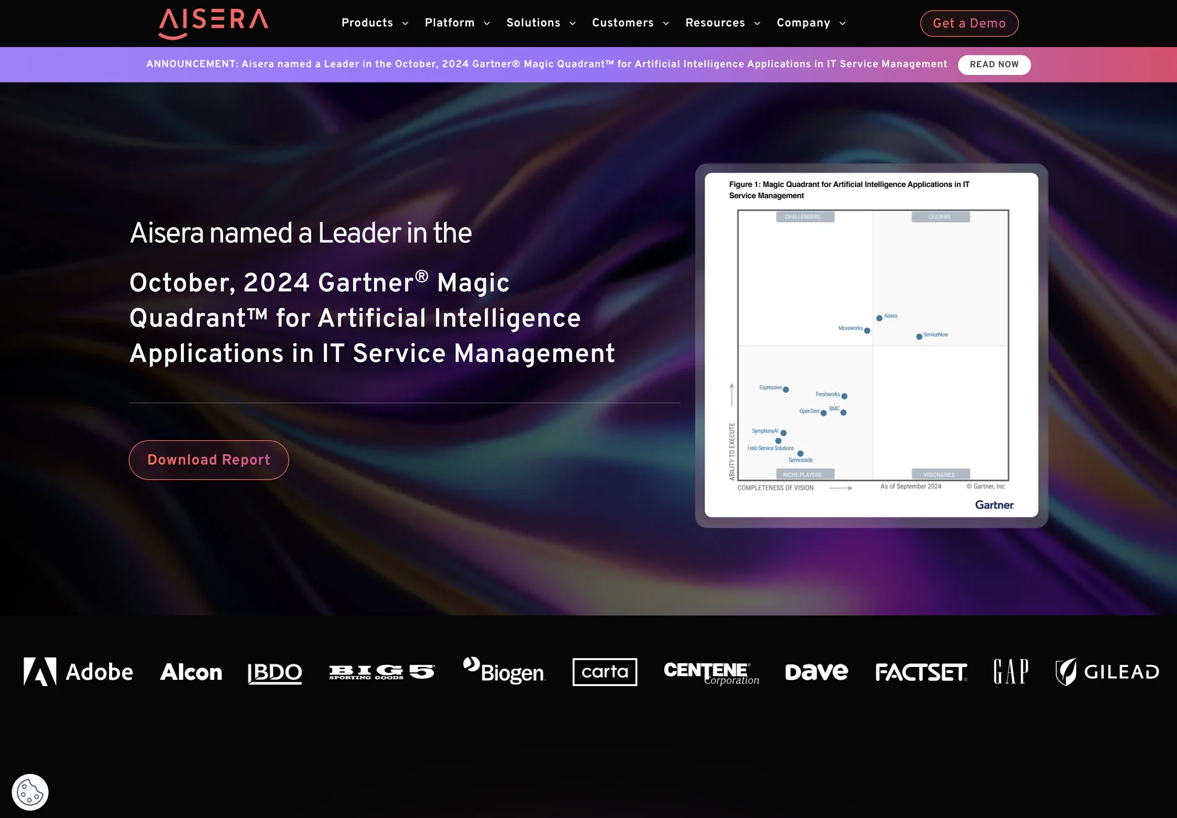Click the 'As of September 2024' chart text
The height and width of the screenshot is (818, 1177).
click(x=911, y=487)
